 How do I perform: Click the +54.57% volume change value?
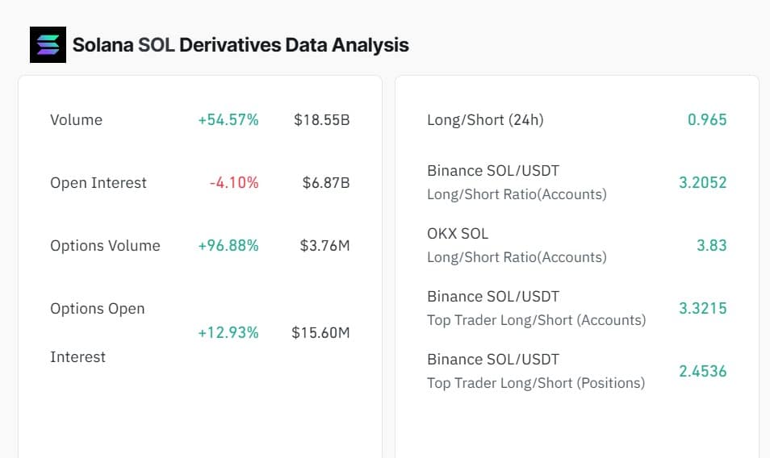(228, 120)
